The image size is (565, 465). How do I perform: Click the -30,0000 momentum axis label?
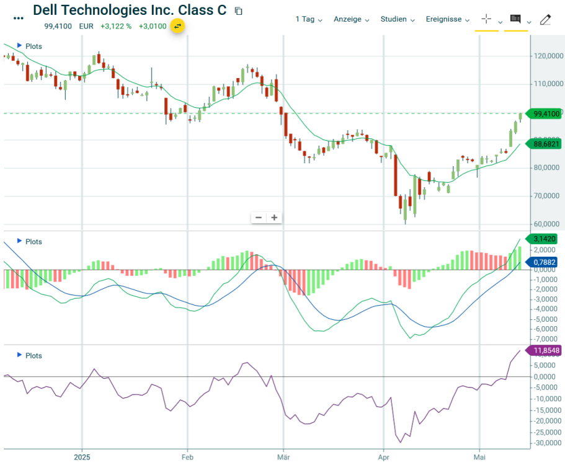(548, 443)
